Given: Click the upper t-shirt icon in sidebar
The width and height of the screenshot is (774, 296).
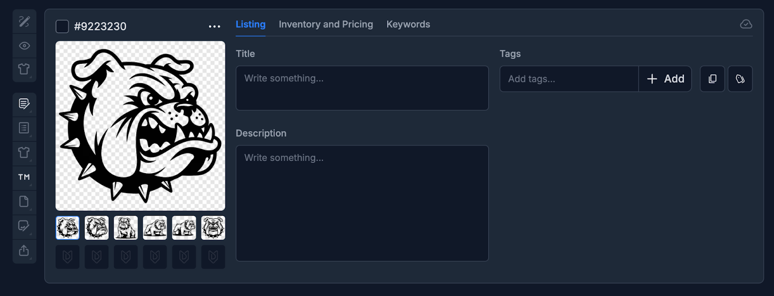Looking at the screenshot, I should 24,69.
